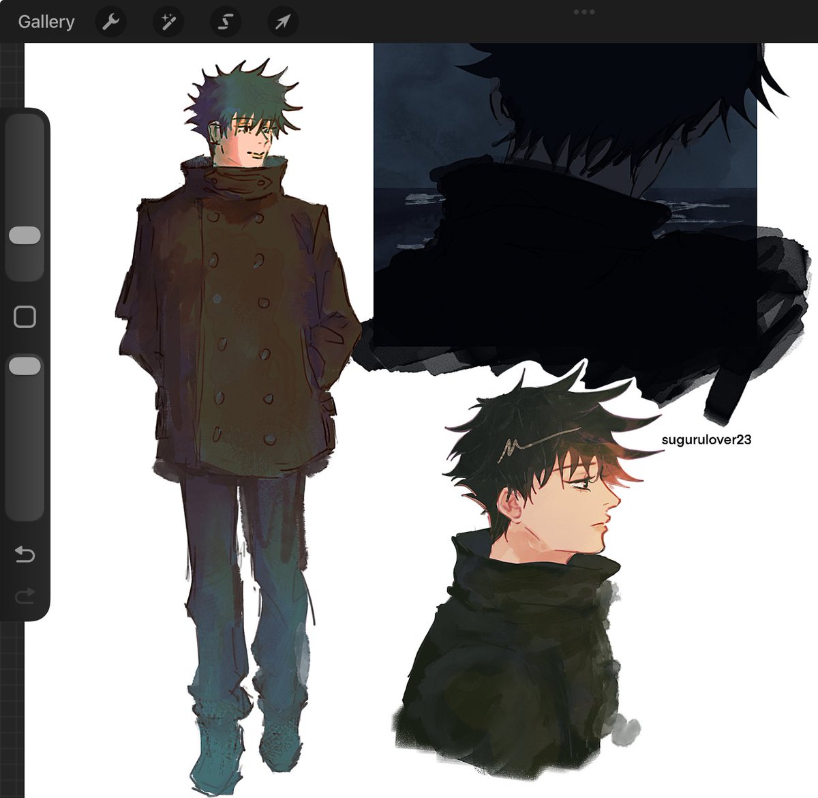Open the Actions wrench menu

tap(110, 23)
